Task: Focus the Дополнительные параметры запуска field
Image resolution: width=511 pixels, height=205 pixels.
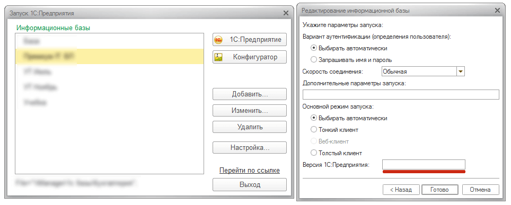Action: [x=401, y=94]
